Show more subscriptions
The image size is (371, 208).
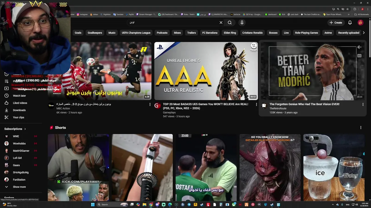pyautogui.click(x=19, y=187)
